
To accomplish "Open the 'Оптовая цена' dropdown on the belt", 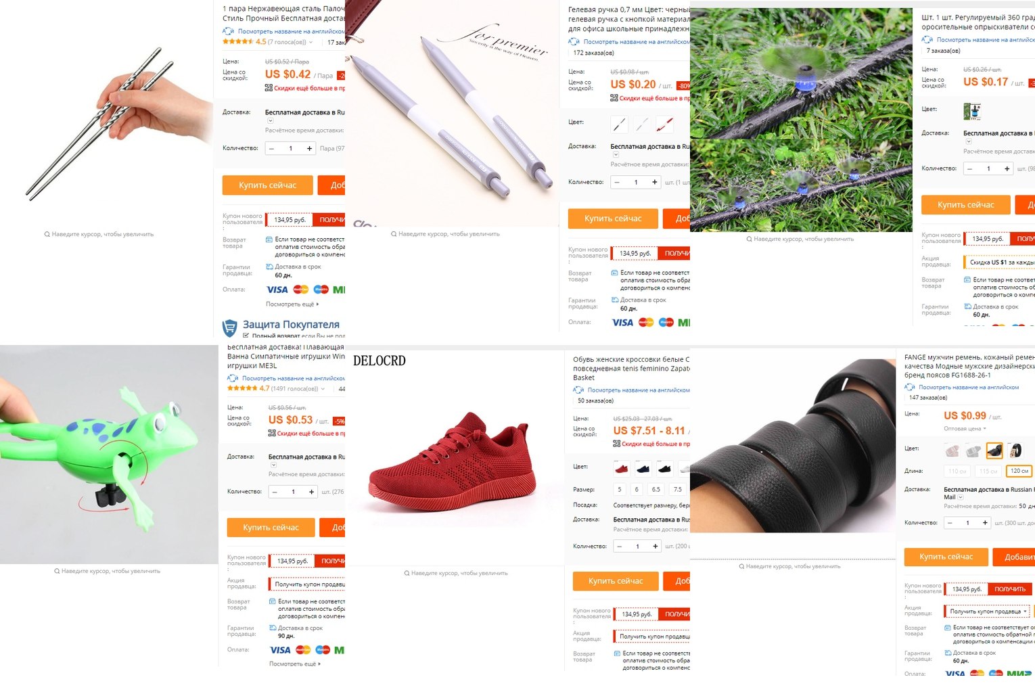I will tap(965, 429).
